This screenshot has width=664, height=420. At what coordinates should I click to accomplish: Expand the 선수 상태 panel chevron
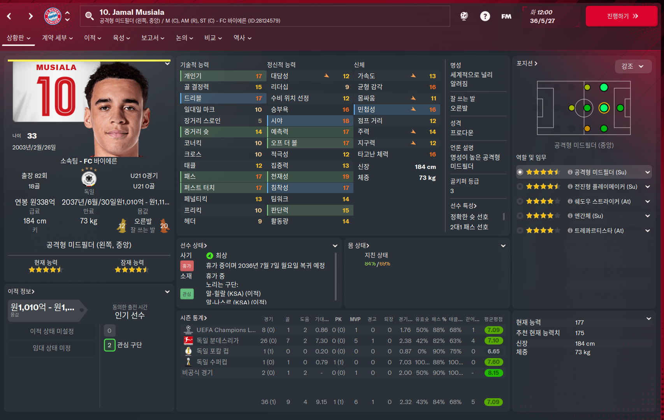point(335,246)
